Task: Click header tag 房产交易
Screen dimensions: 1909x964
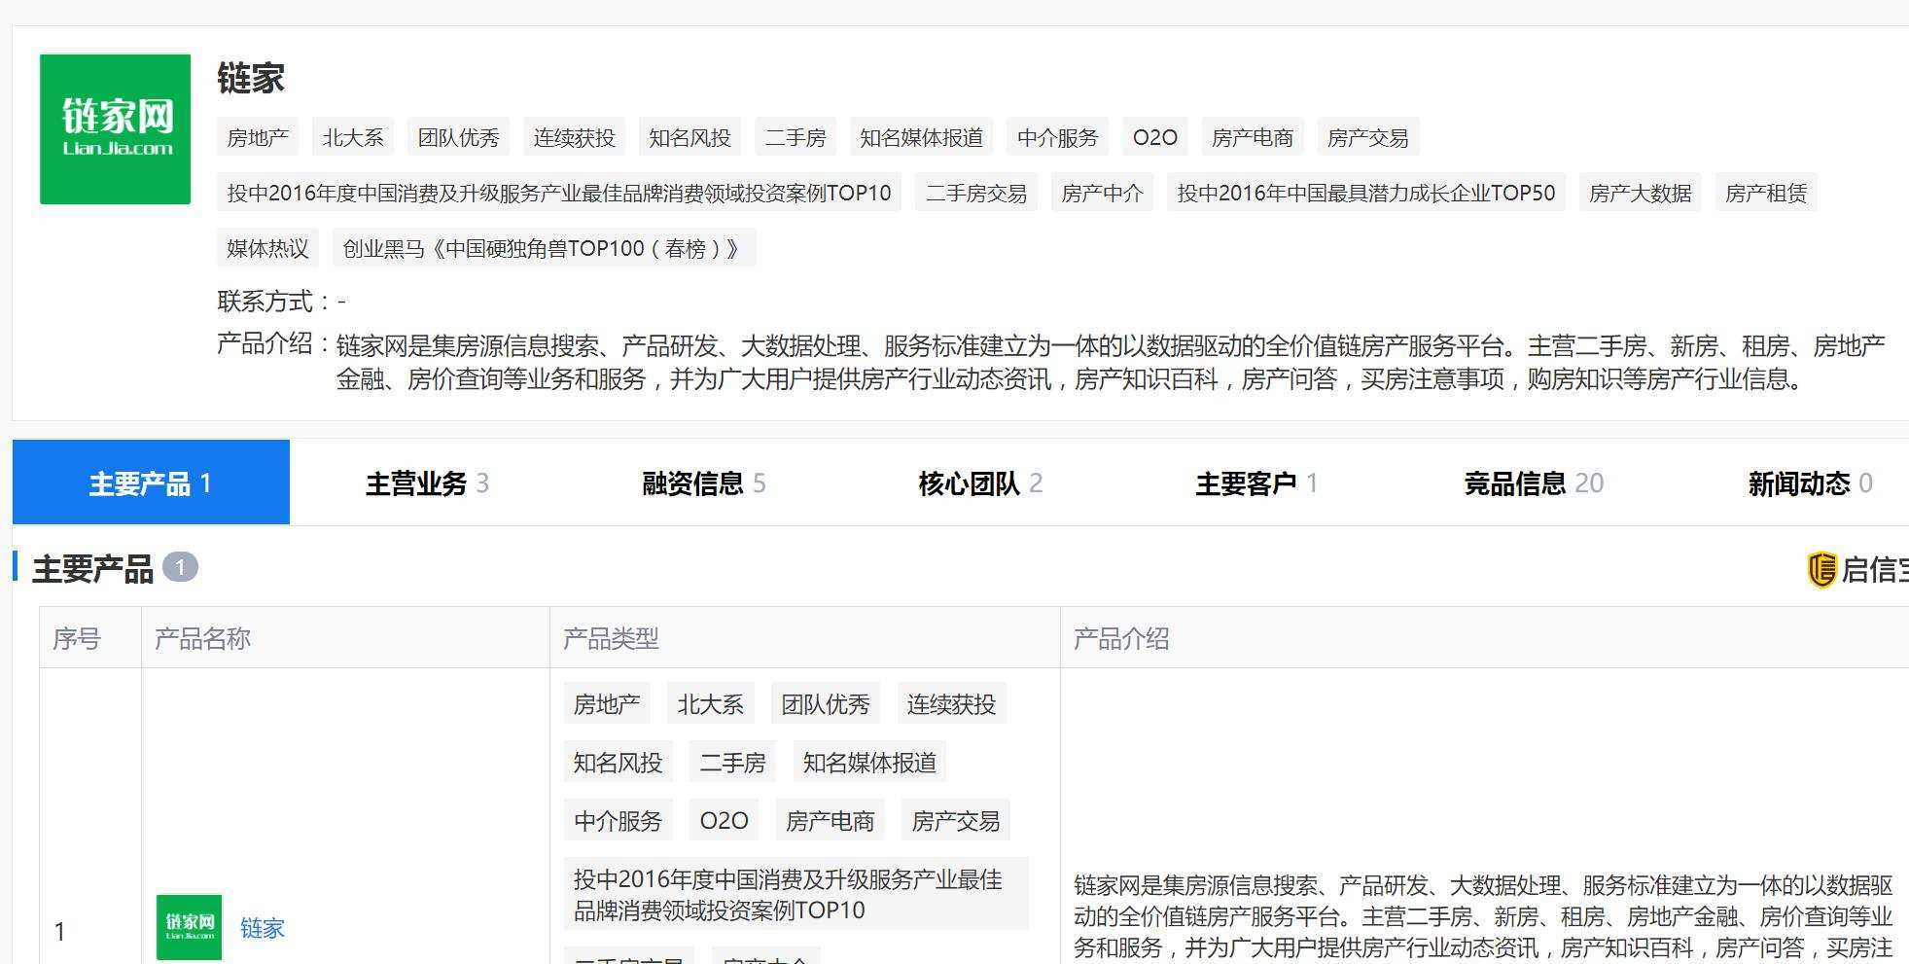Action: coord(1368,137)
